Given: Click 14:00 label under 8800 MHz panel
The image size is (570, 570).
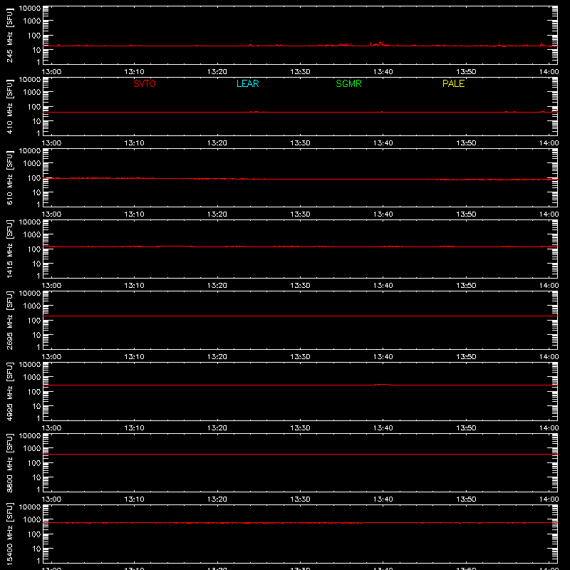Looking at the screenshot, I should click(549, 499).
